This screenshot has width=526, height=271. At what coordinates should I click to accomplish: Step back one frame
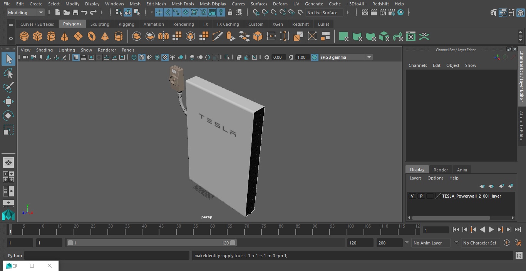coord(464,229)
